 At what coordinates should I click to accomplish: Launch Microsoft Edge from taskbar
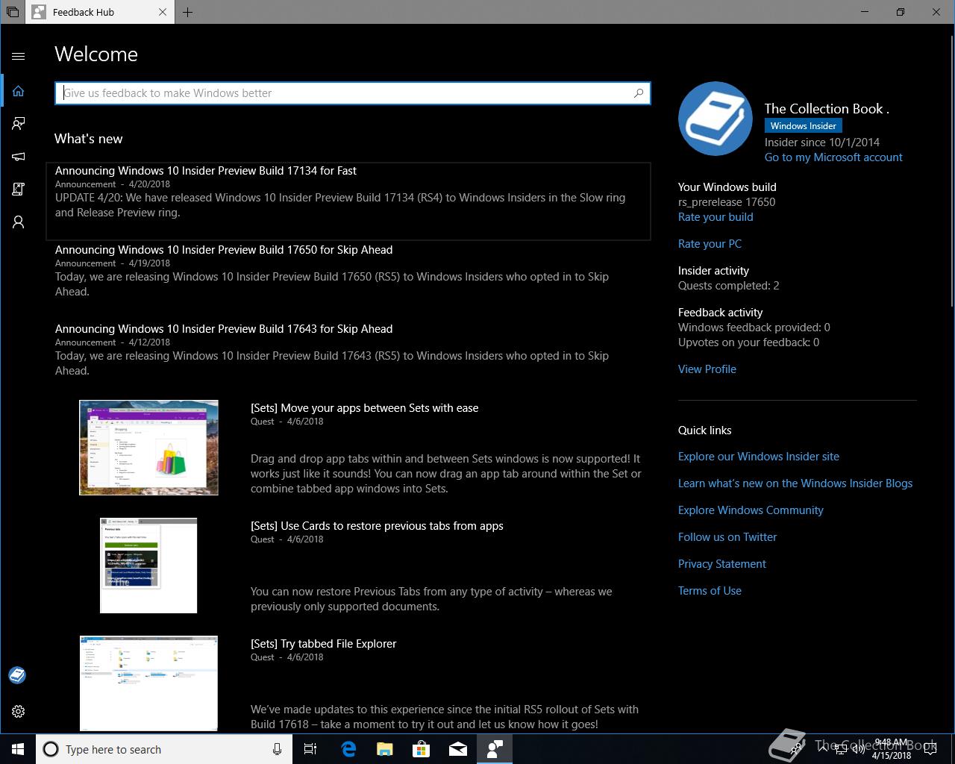tap(348, 749)
